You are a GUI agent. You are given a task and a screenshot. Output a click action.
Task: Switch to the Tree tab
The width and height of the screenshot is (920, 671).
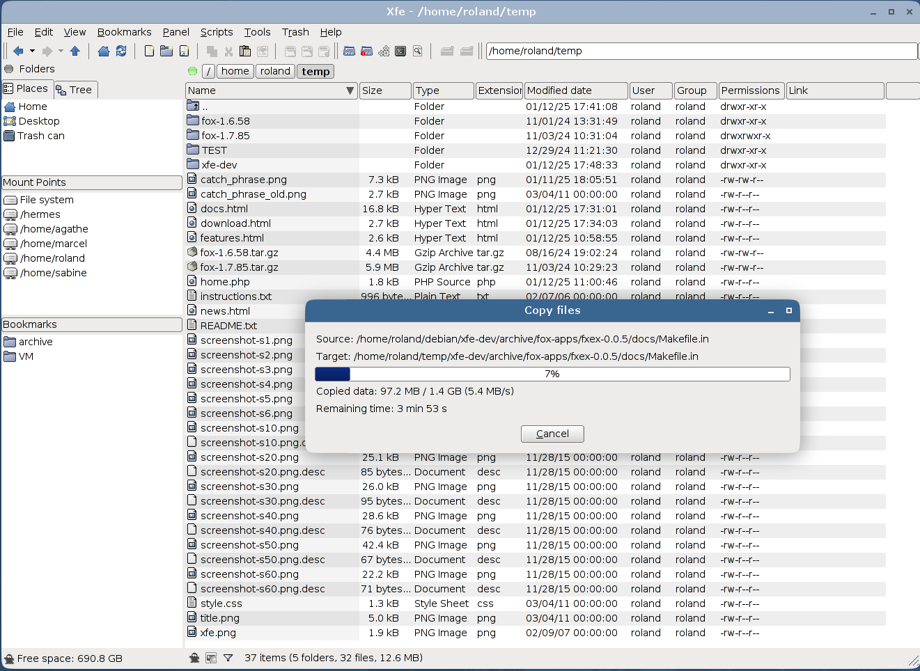(75, 90)
